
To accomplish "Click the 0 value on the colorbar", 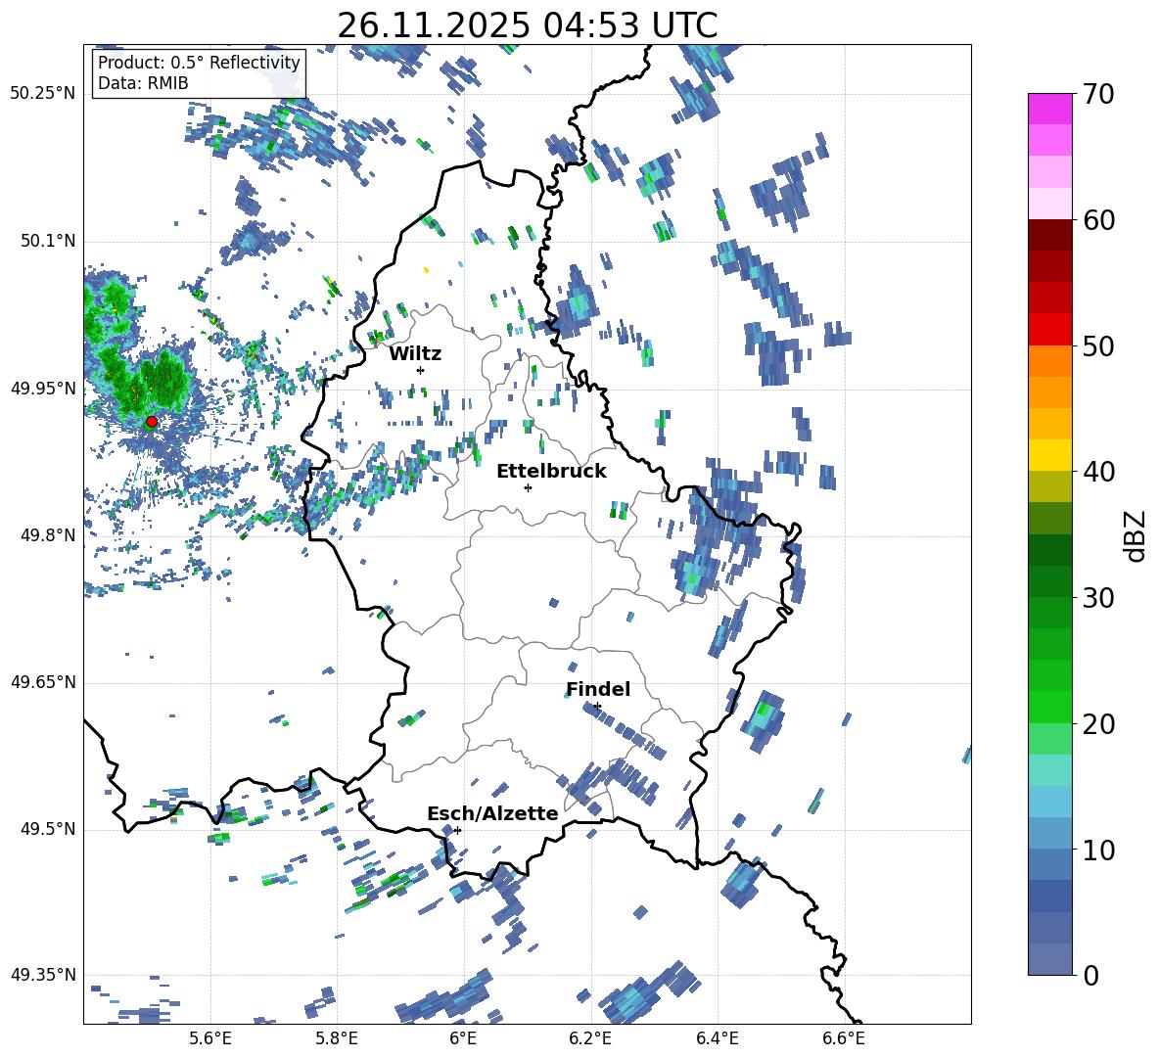I will click(x=1090, y=975).
